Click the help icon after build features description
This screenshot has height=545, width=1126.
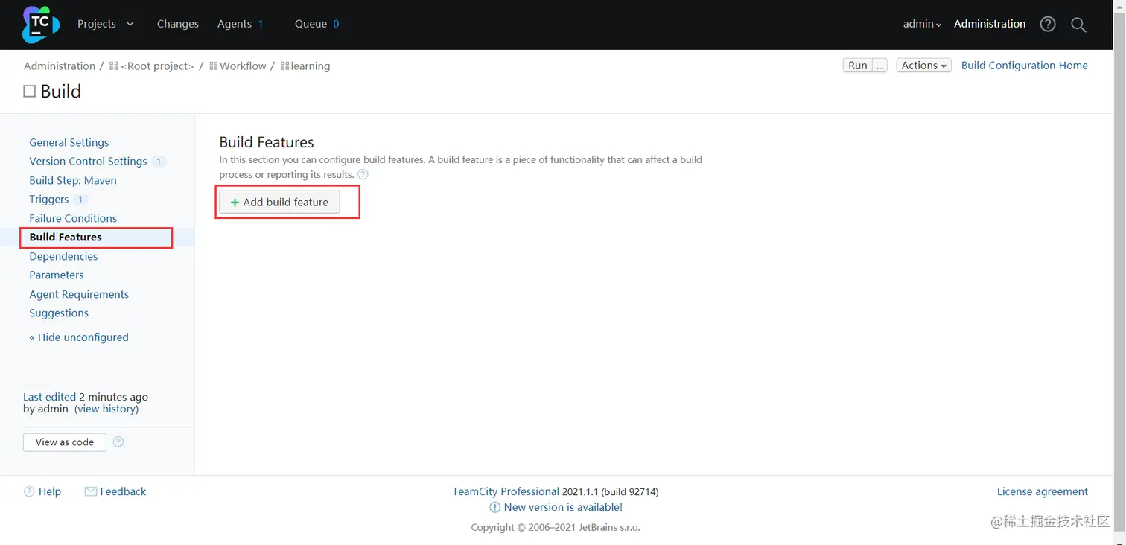tap(363, 174)
